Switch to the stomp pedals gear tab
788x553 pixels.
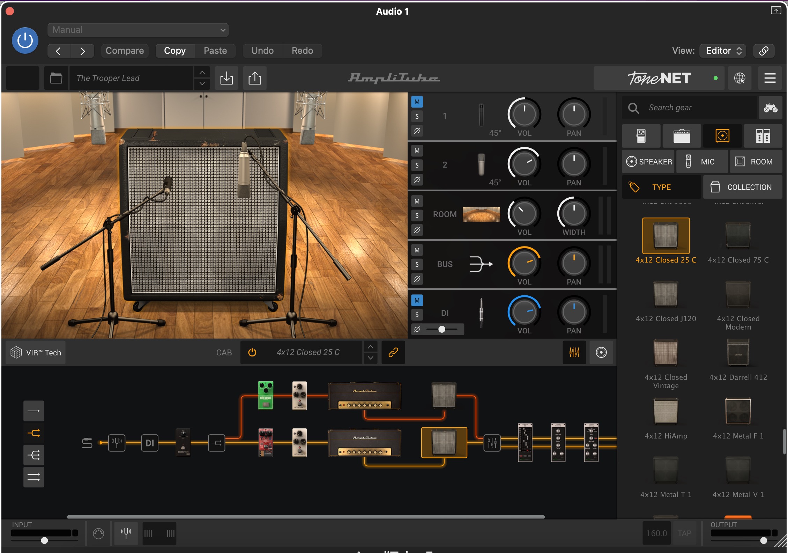point(641,136)
